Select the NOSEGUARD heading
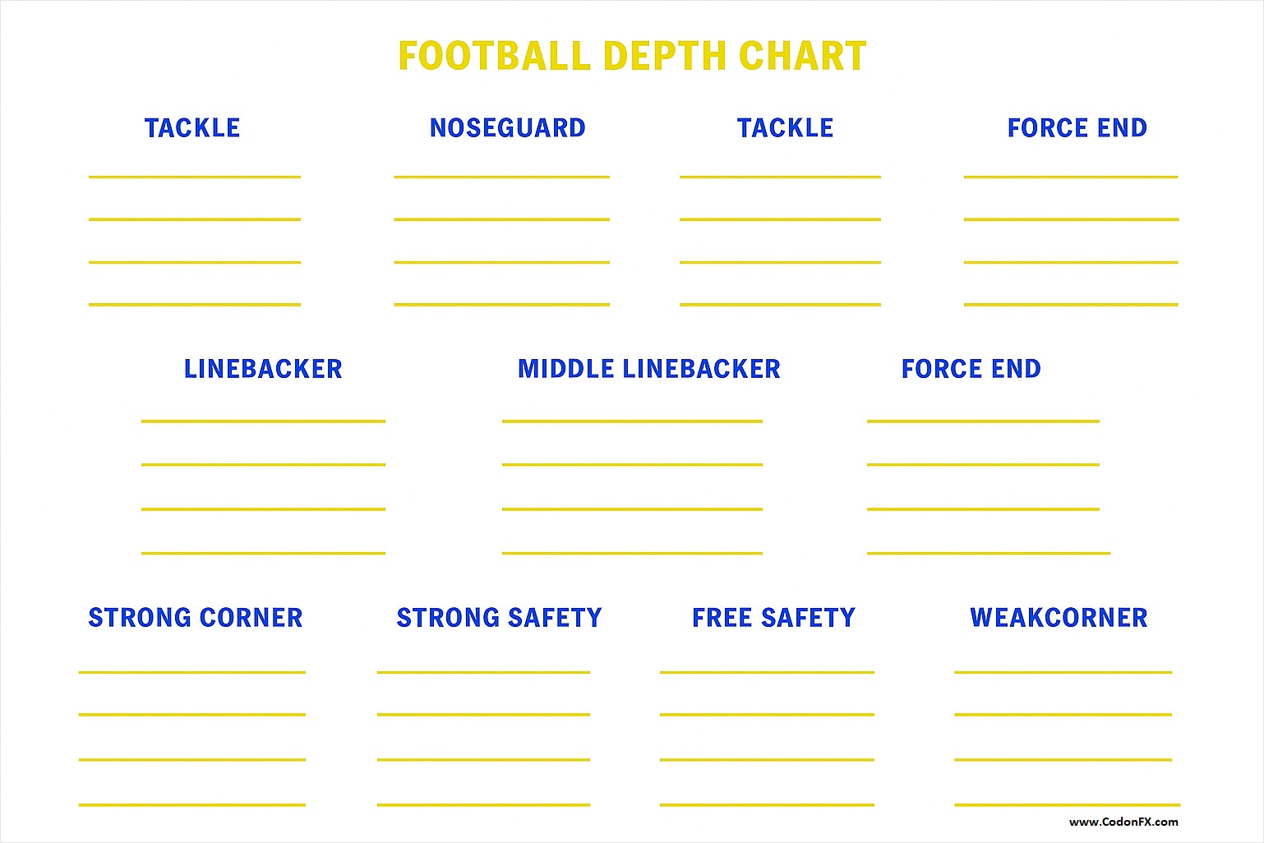Image resolution: width=1264 pixels, height=843 pixels. (507, 128)
